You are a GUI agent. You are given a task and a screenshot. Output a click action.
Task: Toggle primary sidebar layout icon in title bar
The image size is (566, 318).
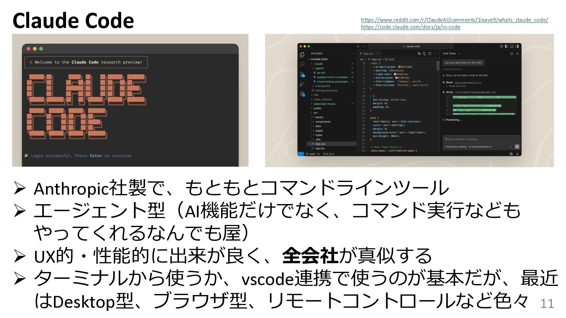[506, 46]
